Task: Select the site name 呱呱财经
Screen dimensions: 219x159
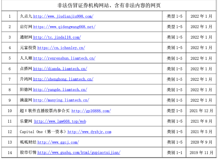Action: (28, 142)
